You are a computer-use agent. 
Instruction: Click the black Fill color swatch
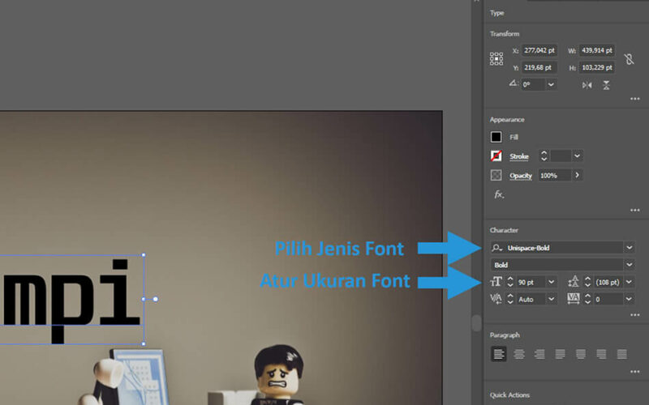(x=496, y=137)
